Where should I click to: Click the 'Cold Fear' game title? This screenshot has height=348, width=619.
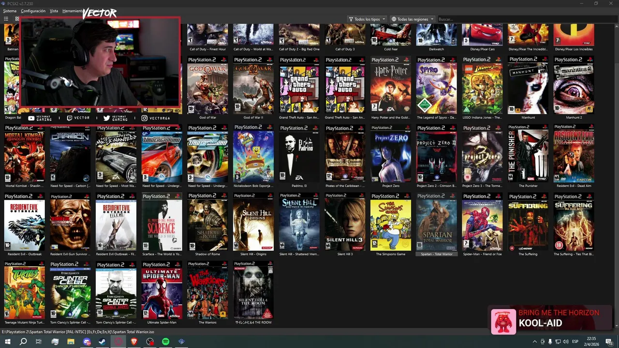[x=391, y=49]
